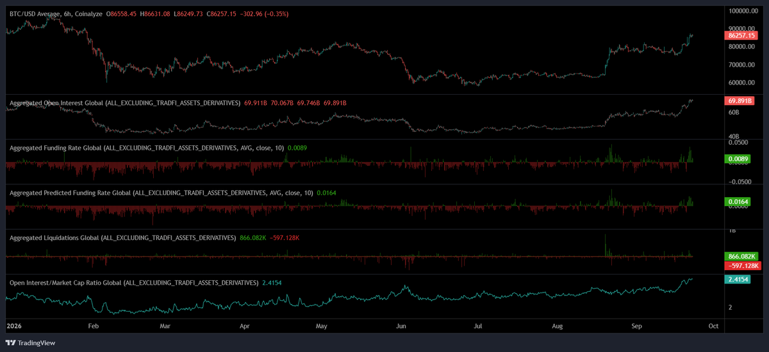Click the predicted funding legend value 0.0164
Image resolution: width=769 pixels, height=352 pixels.
pos(327,193)
